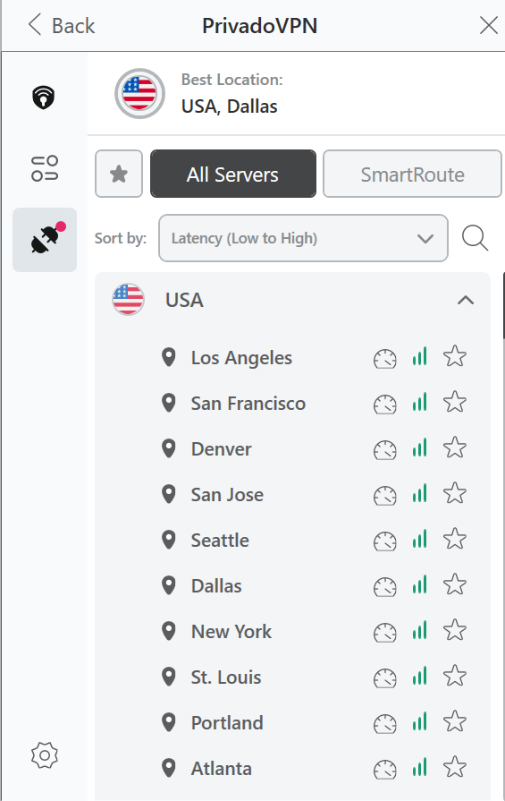505x801 pixels.
Task: Click the Los Angeles signal bars icon
Action: point(419,356)
